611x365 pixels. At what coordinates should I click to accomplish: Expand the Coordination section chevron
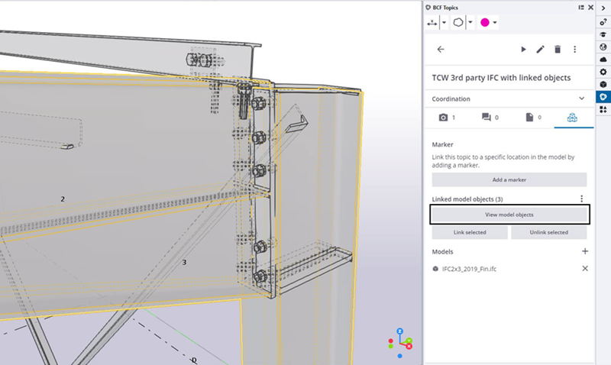click(x=582, y=99)
